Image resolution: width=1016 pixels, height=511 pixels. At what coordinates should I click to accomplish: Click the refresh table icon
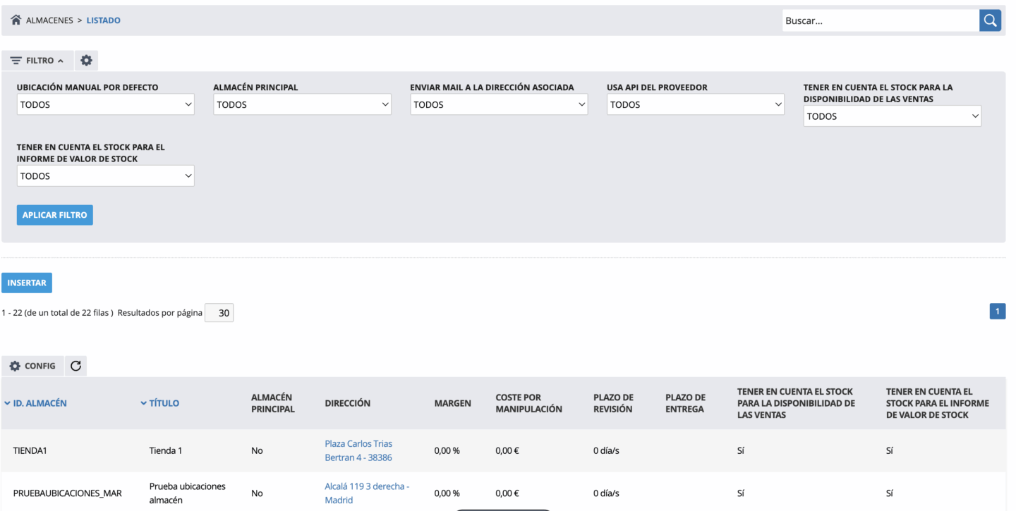pos(75,366)
